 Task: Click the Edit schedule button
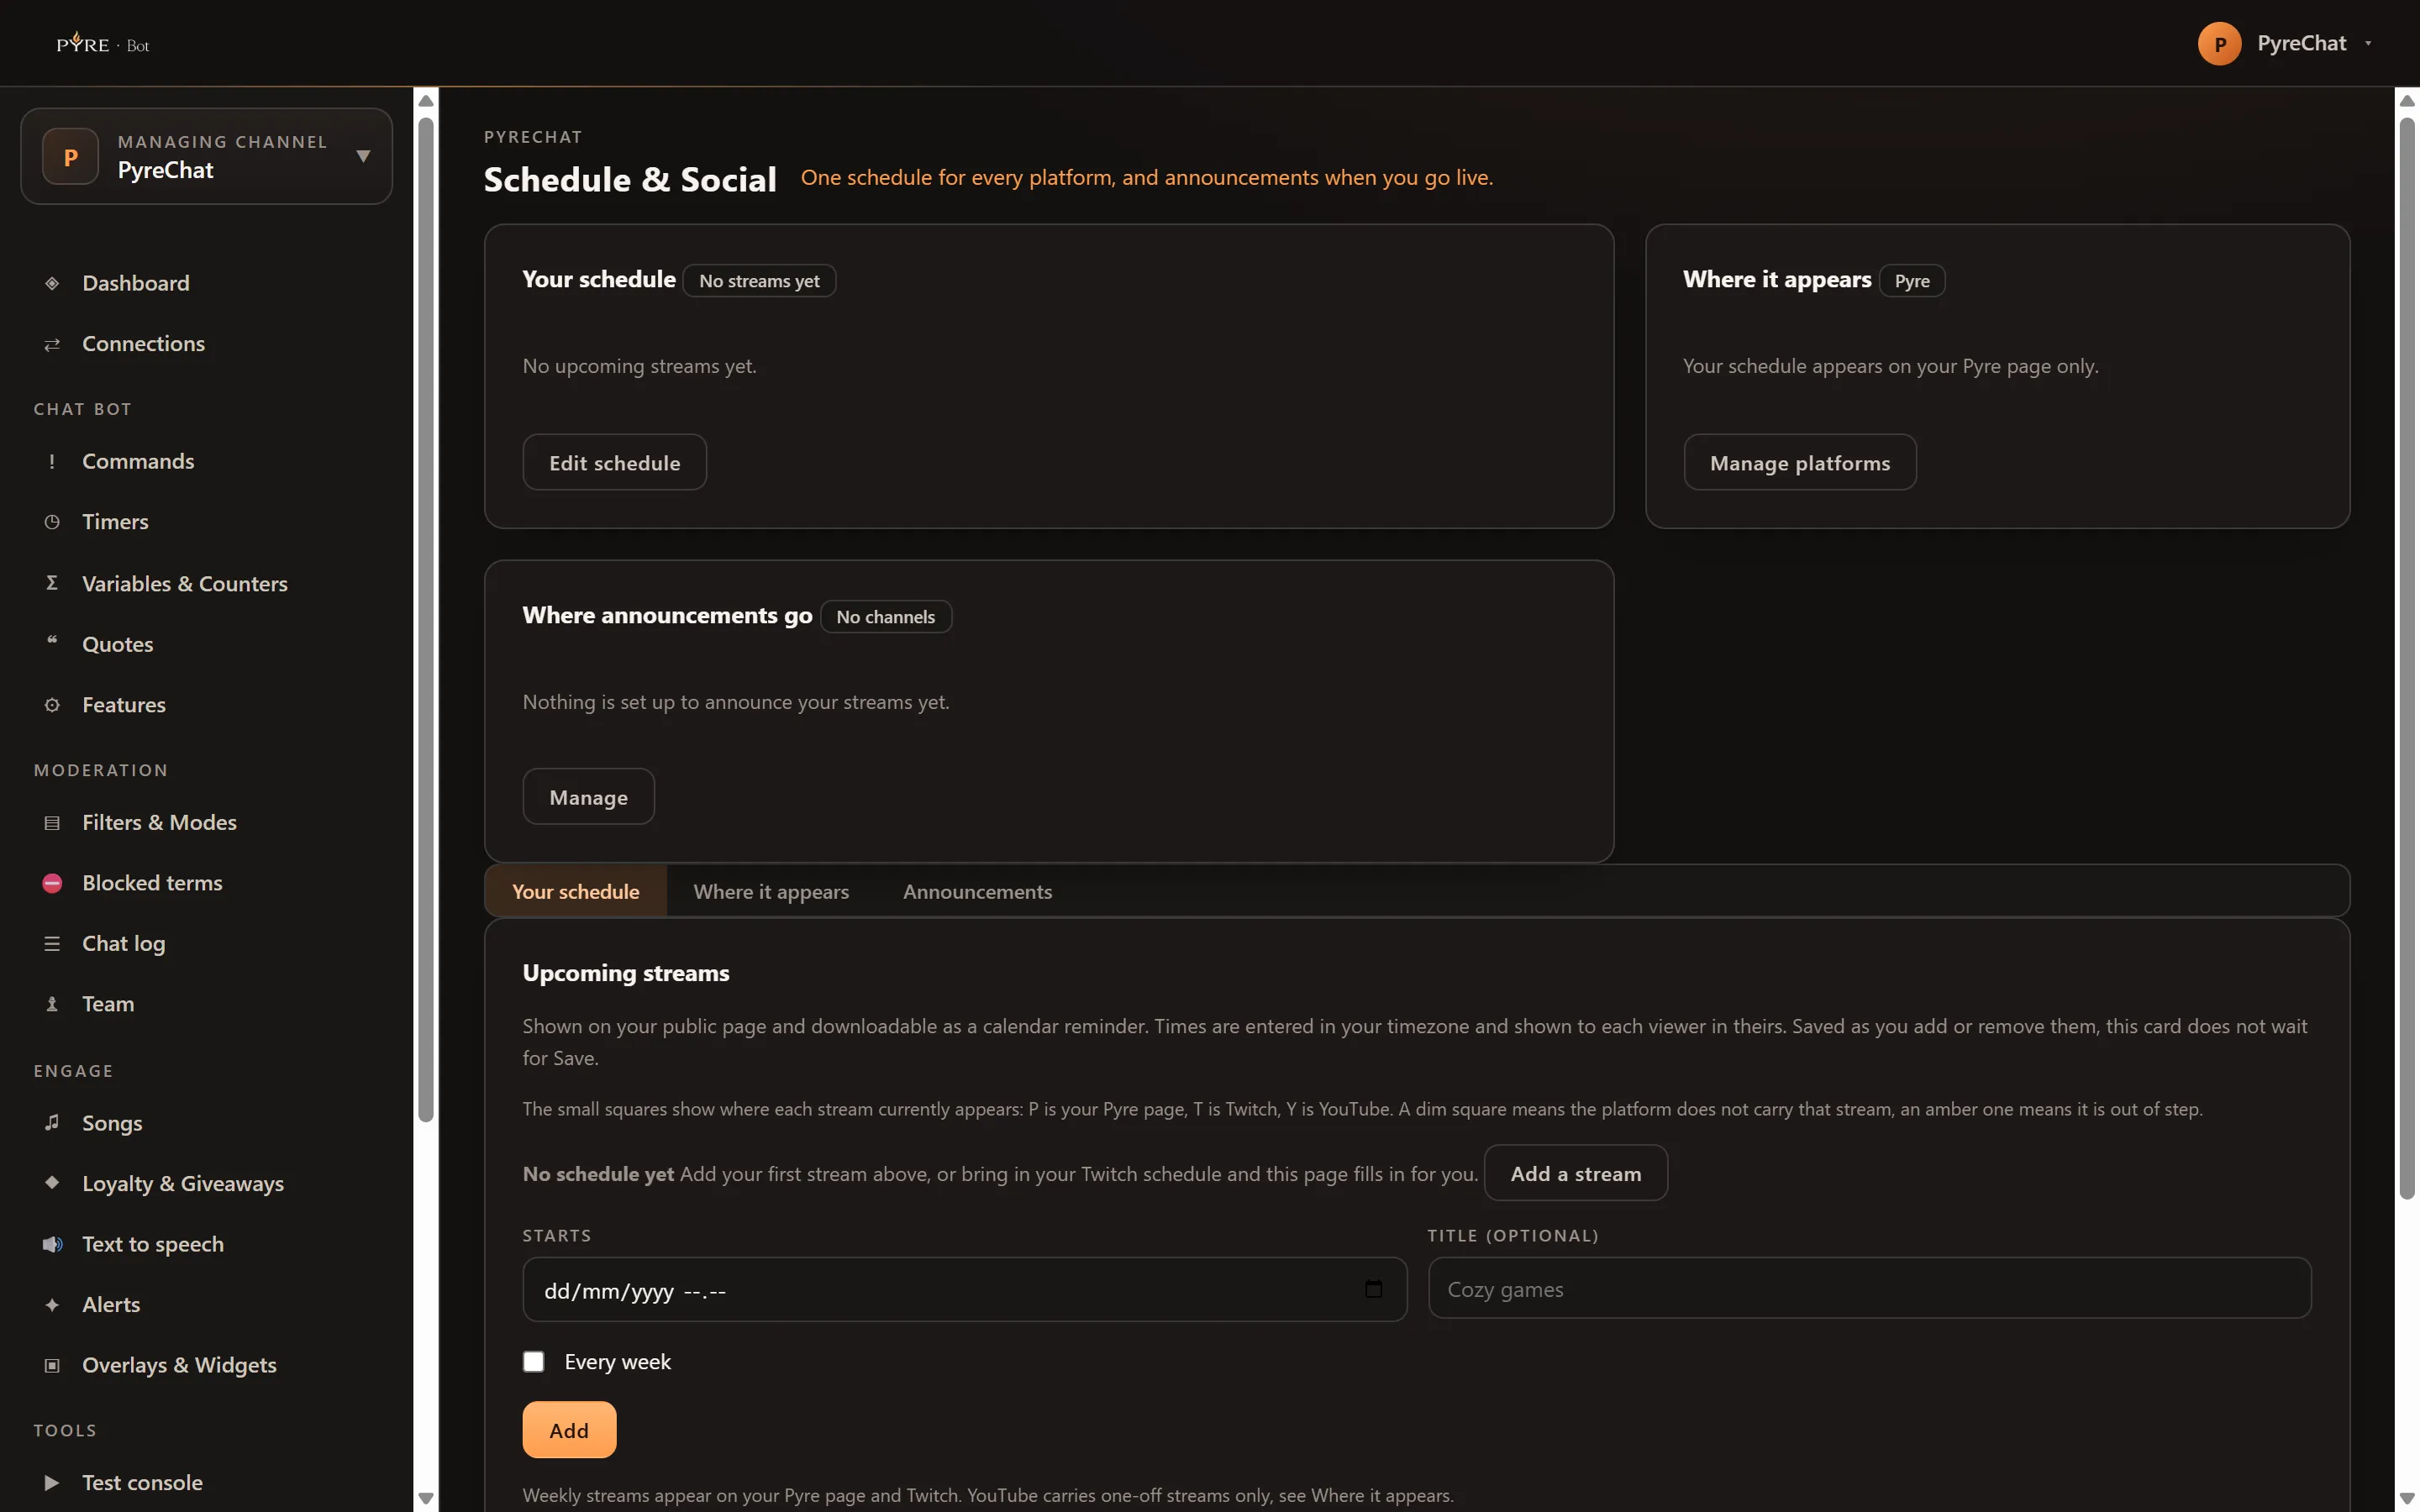pos(614,462)
